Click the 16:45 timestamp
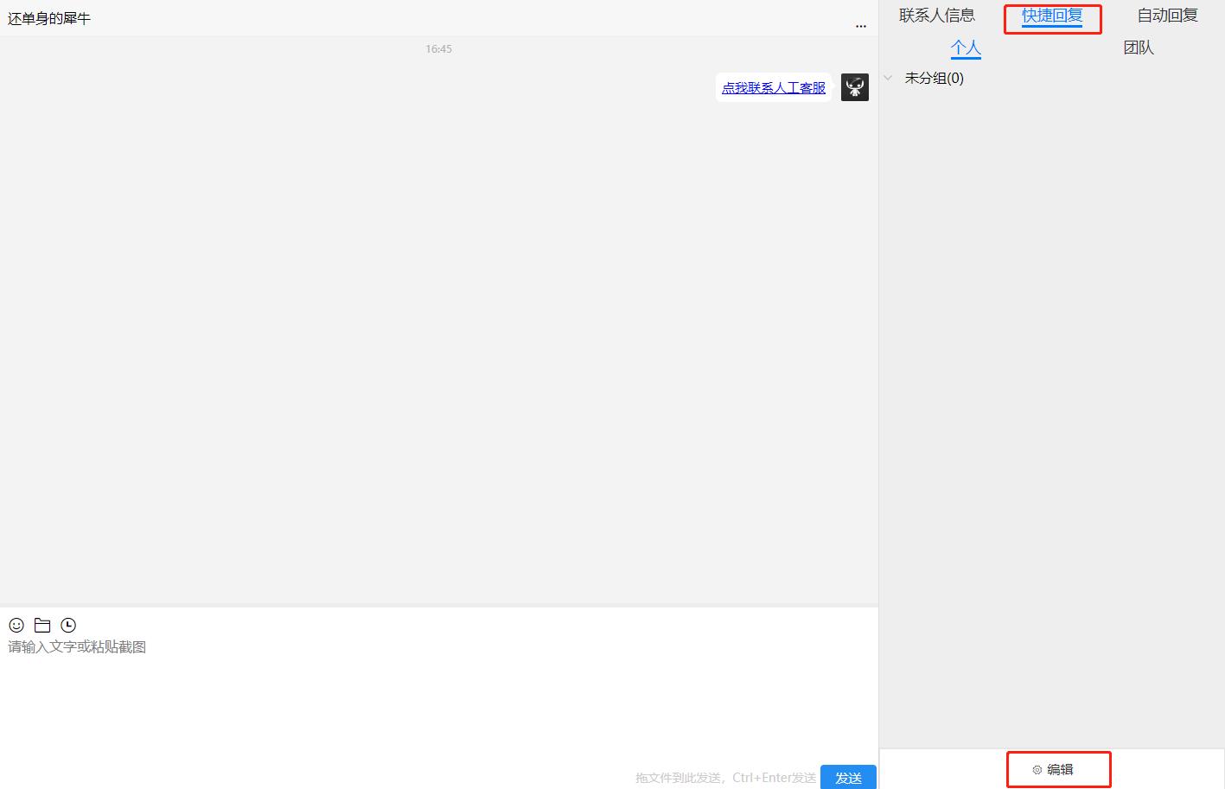Screen dimensions: 1225x789 click(x=438, y=49)
